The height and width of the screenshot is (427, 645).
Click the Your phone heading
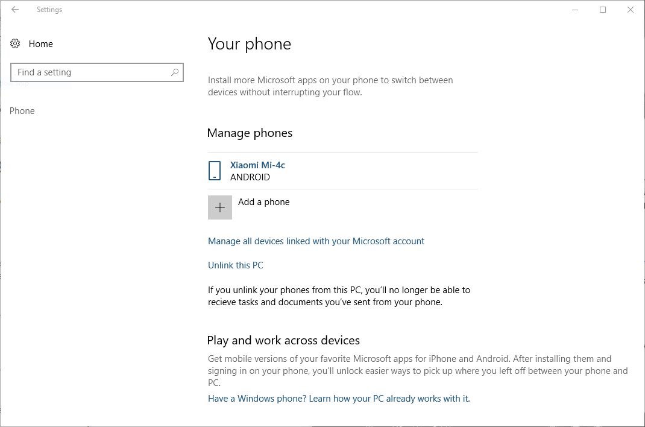pyautogui.click(x=250, y=44)
